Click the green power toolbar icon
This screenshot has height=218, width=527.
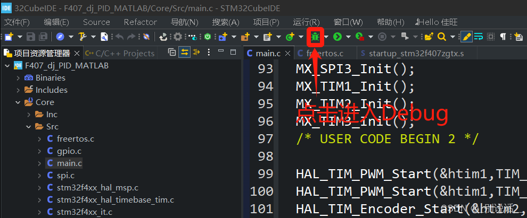pyautogui.click(x=208, y=37)
